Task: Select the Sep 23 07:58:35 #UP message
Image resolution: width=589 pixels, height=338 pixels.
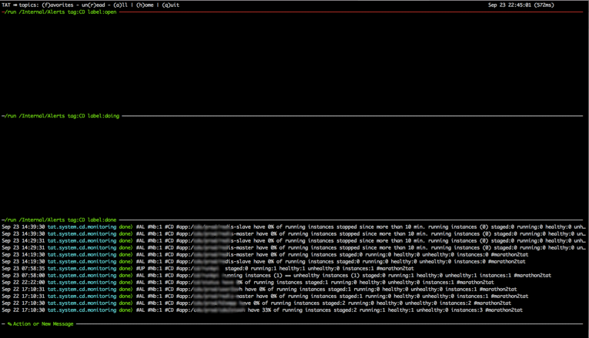Action: pos(208,269)
